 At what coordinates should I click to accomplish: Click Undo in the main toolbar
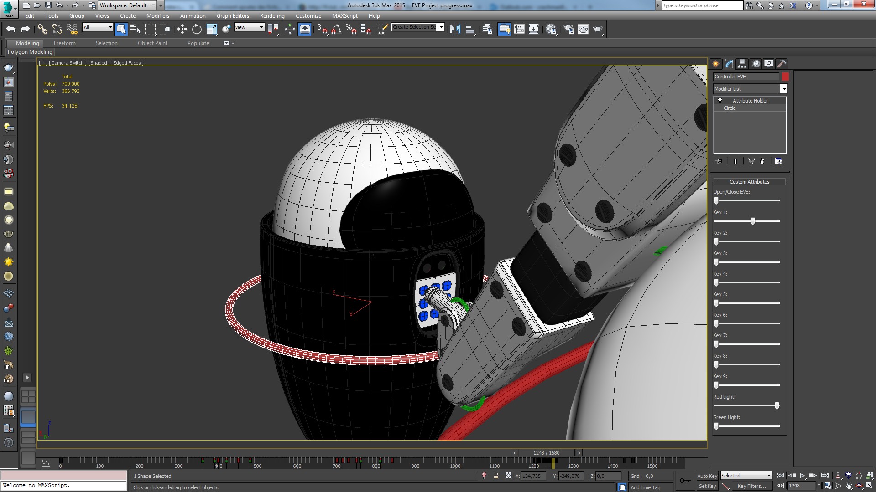point(11,29)
